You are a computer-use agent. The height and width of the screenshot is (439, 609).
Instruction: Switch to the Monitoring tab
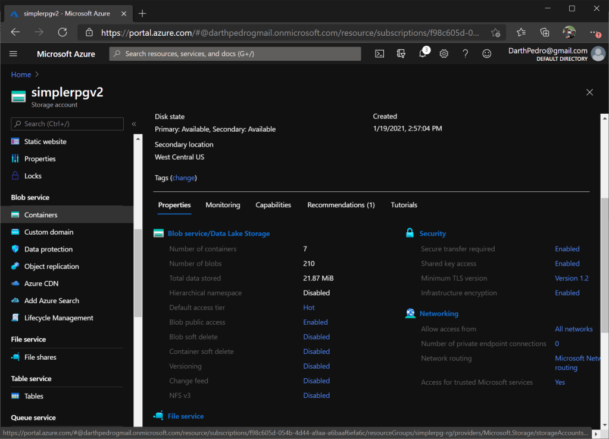(x=223, y=205)
